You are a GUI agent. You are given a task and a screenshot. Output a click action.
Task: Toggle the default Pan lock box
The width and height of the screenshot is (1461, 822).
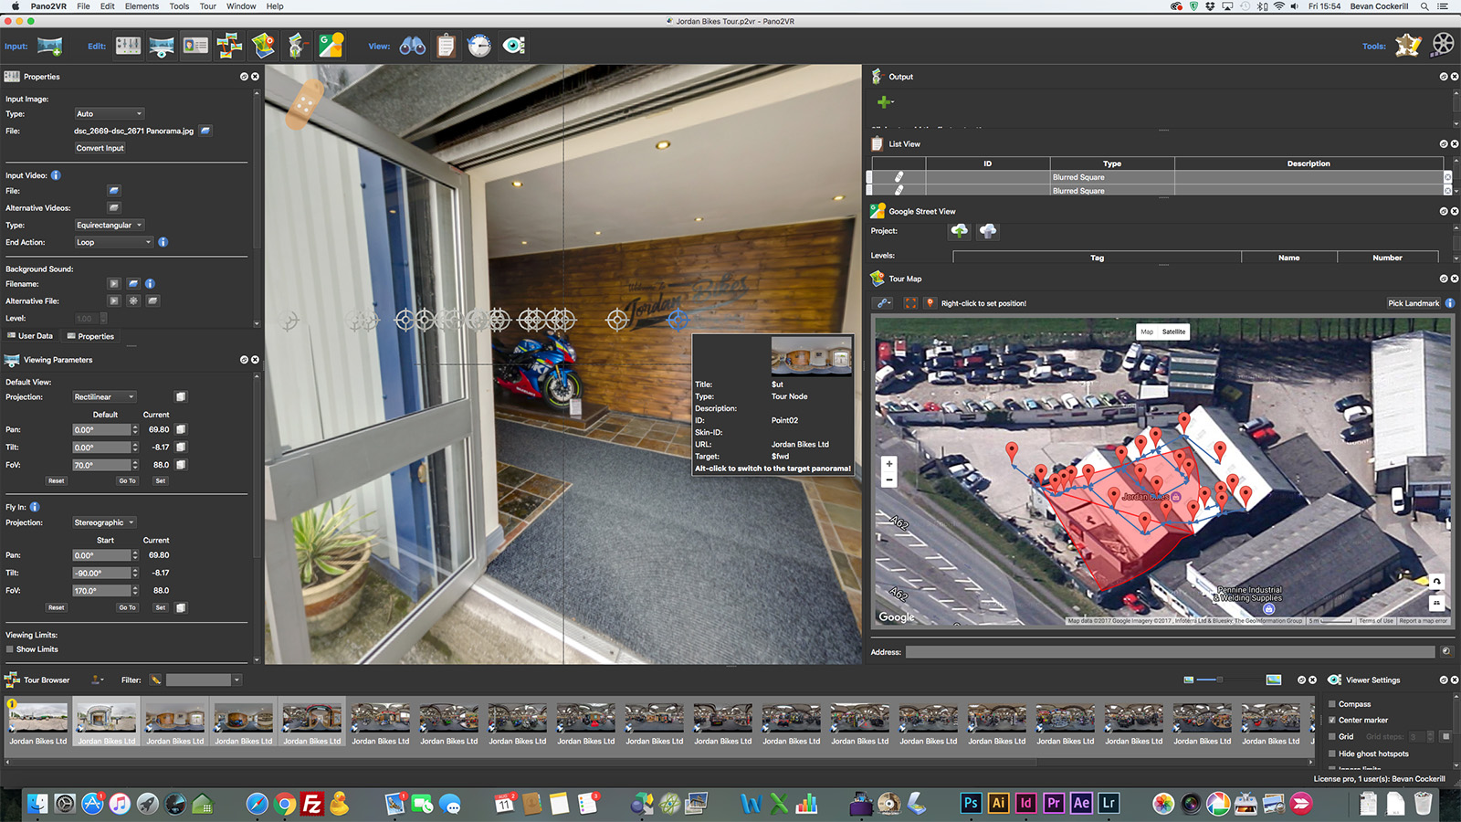pos(181,429)
